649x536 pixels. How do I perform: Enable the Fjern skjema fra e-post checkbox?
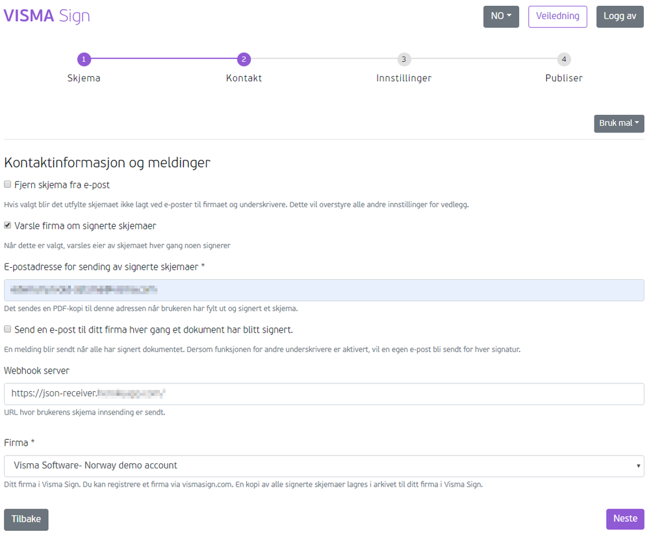click(x=7, y=184)
